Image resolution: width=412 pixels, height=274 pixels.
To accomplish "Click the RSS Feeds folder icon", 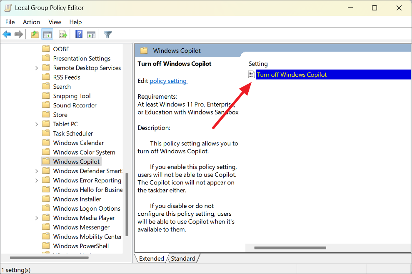I will click(x=46, y=77).
